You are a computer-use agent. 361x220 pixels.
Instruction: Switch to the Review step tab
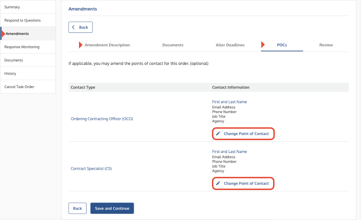[326, 45]
